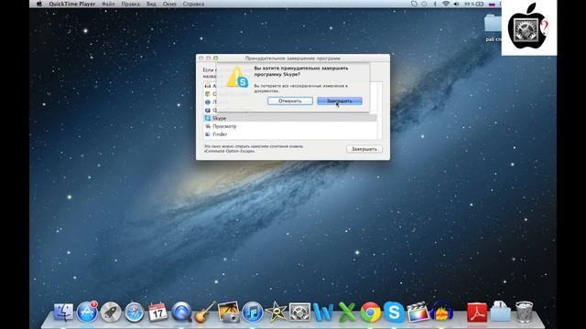Open the desktop folder at top right
This screenshot has width=586, height=329.
tap(494, 24)
